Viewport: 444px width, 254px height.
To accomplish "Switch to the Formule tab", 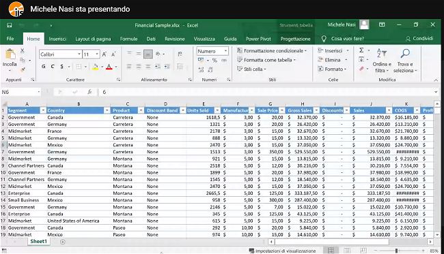I will click(128, 39).
